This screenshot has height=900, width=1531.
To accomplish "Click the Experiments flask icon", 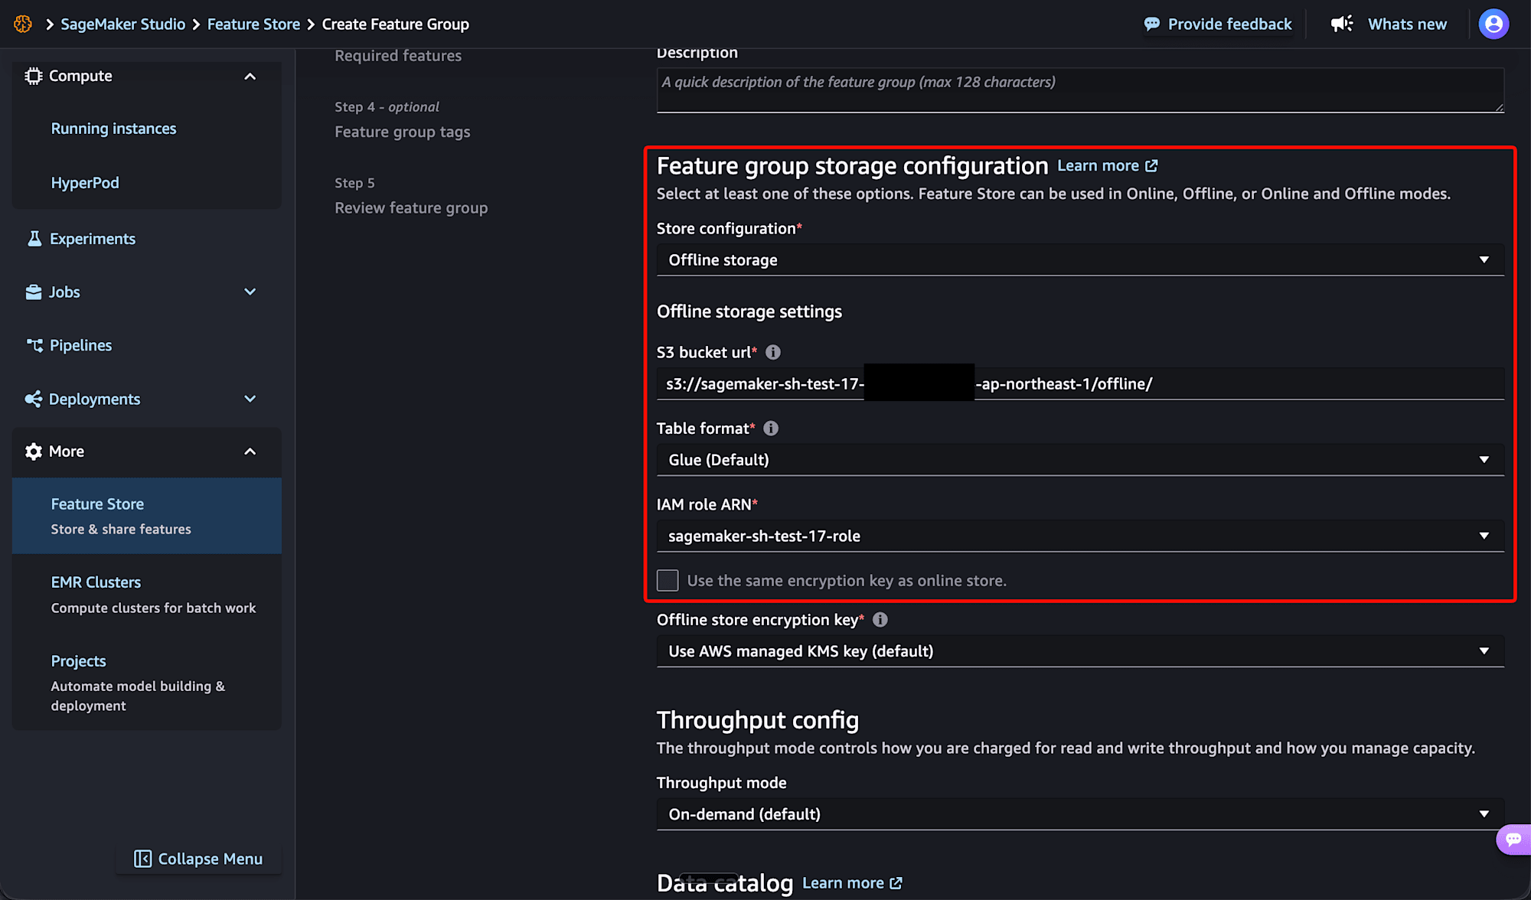I will pos(34,239).
